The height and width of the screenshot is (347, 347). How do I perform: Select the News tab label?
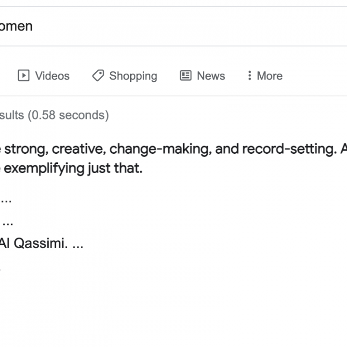coord(211,76)
